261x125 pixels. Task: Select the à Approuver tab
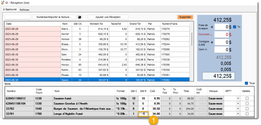(10, 9)
